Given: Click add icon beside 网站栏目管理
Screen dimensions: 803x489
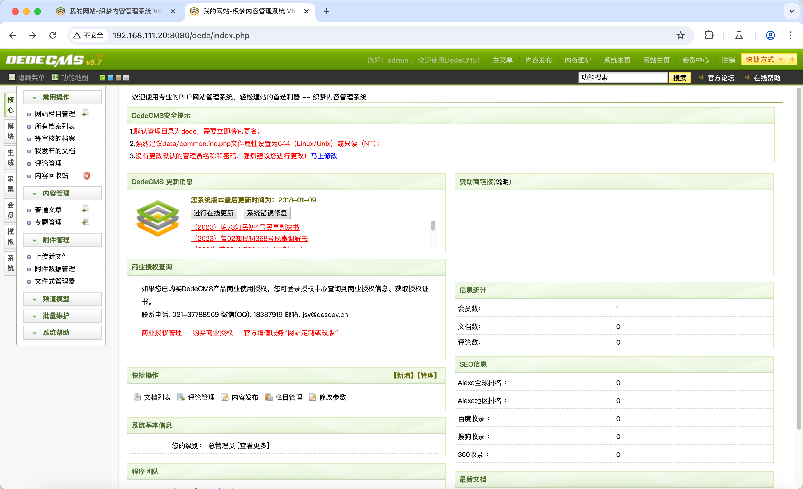Looking at the screenshot, I should tap(86, 113).
